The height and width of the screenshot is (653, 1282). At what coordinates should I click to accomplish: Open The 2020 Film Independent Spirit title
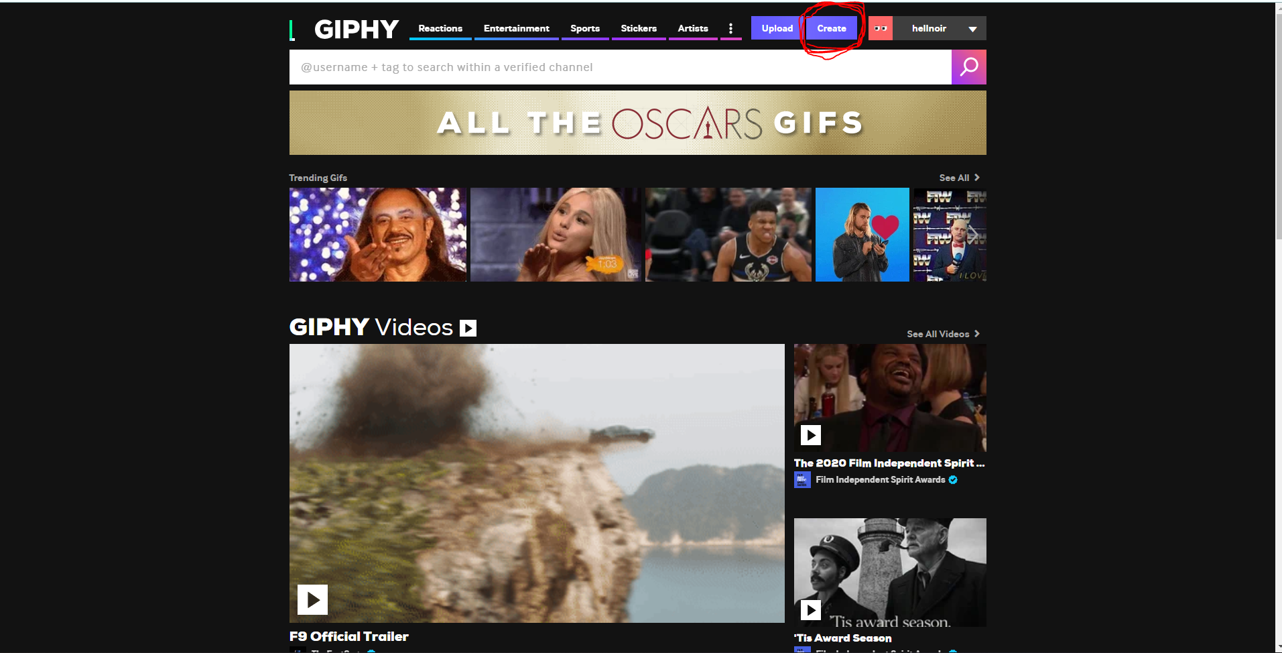pyautogui.click(x=889, y=463)
